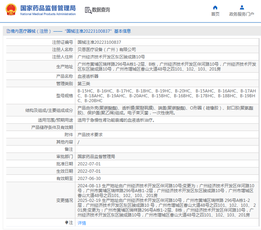The image size is (261, 230).
Task: Click the 其他内容 row label
Action: tap(65, 142)
